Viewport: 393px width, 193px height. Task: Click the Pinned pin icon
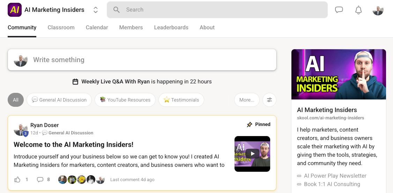(250, 125)
